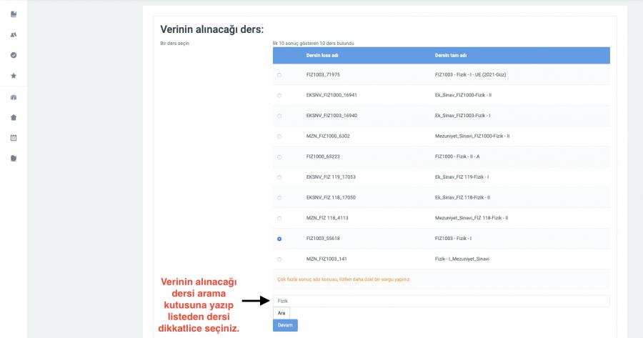
Task: Open the participants icon in sidebar
Action: tap(14, 34)
